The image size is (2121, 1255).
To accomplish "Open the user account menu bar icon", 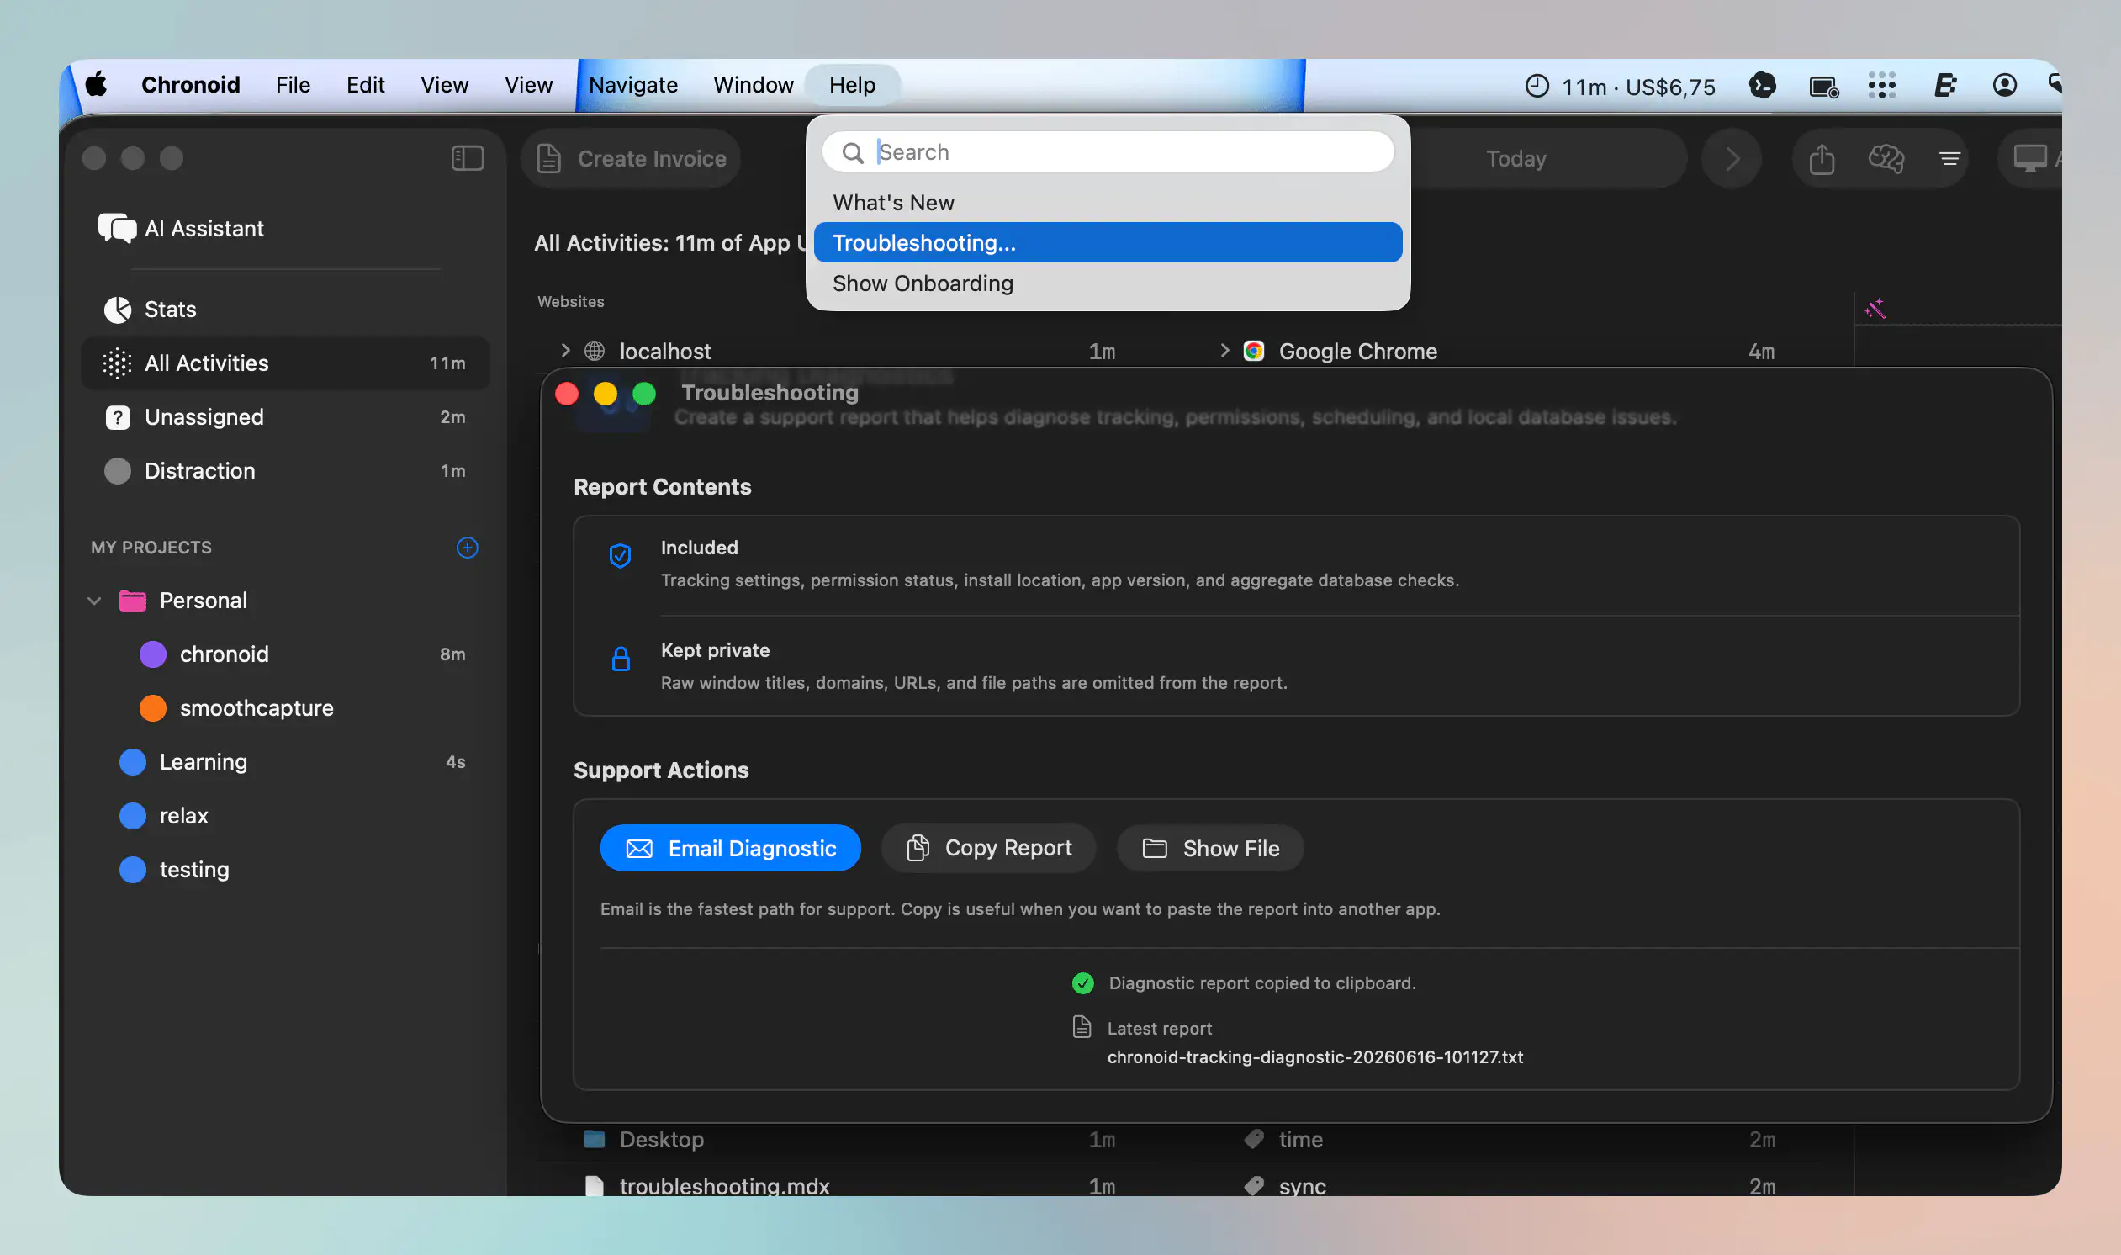I will pos(2004,86).
